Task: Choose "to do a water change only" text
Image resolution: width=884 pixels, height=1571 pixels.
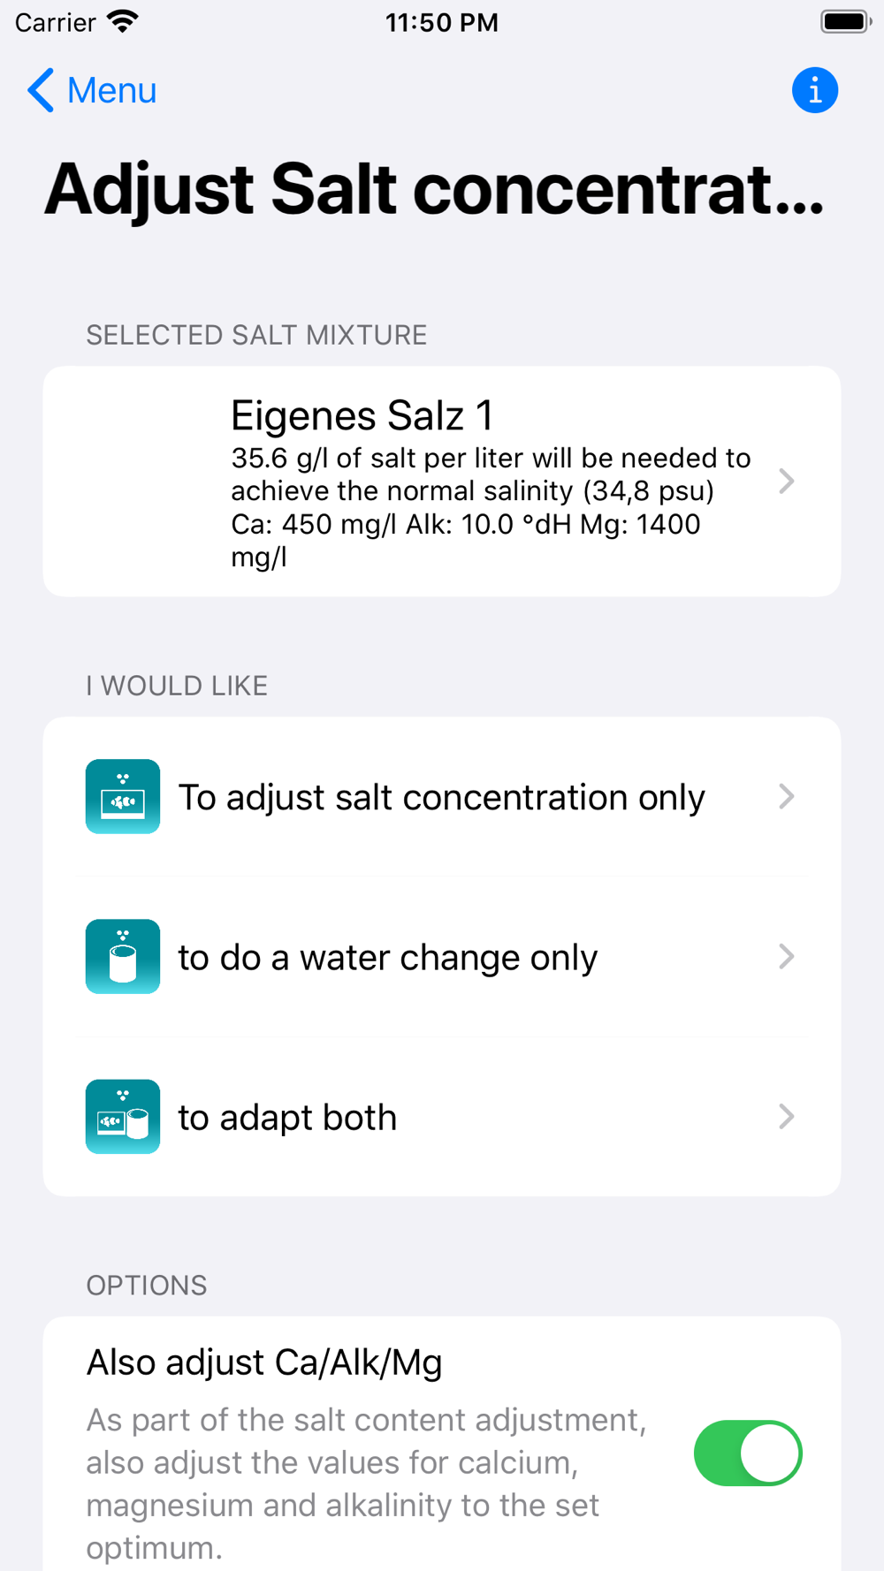Action: point(387,958)
